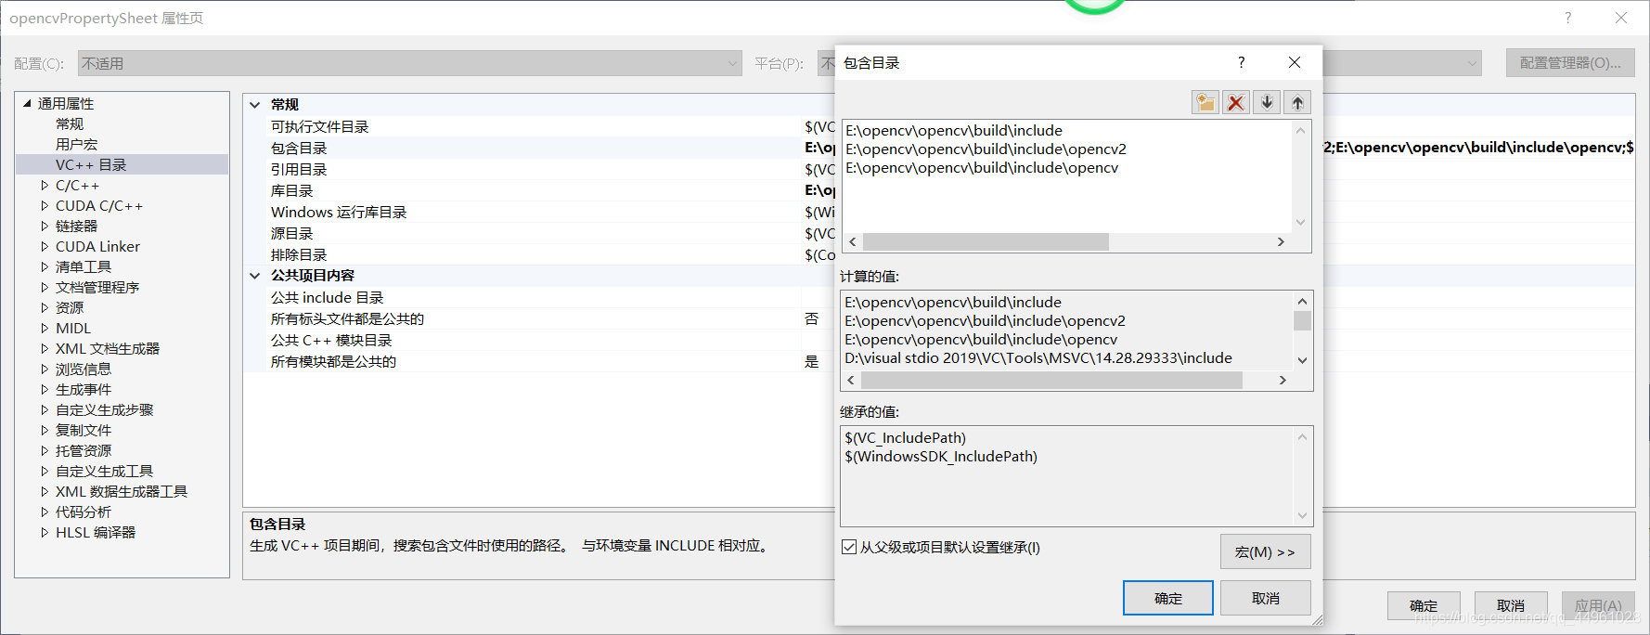Delete the selected include directory line

click(x=1235, y=103)
